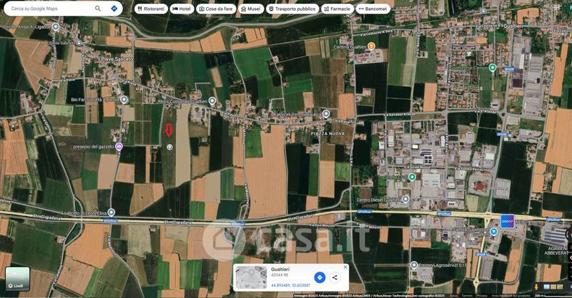Filter by Farmacie category
Screen dimensions: 572x298
click(336, 9)
